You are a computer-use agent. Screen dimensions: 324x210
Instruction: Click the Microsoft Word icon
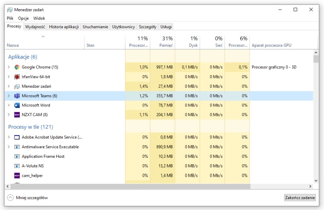coord(17,105)
